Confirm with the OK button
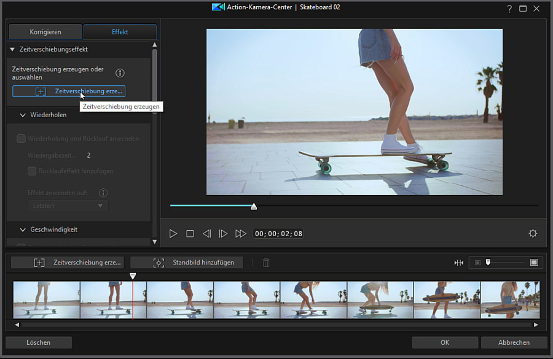 pos(444,342)
